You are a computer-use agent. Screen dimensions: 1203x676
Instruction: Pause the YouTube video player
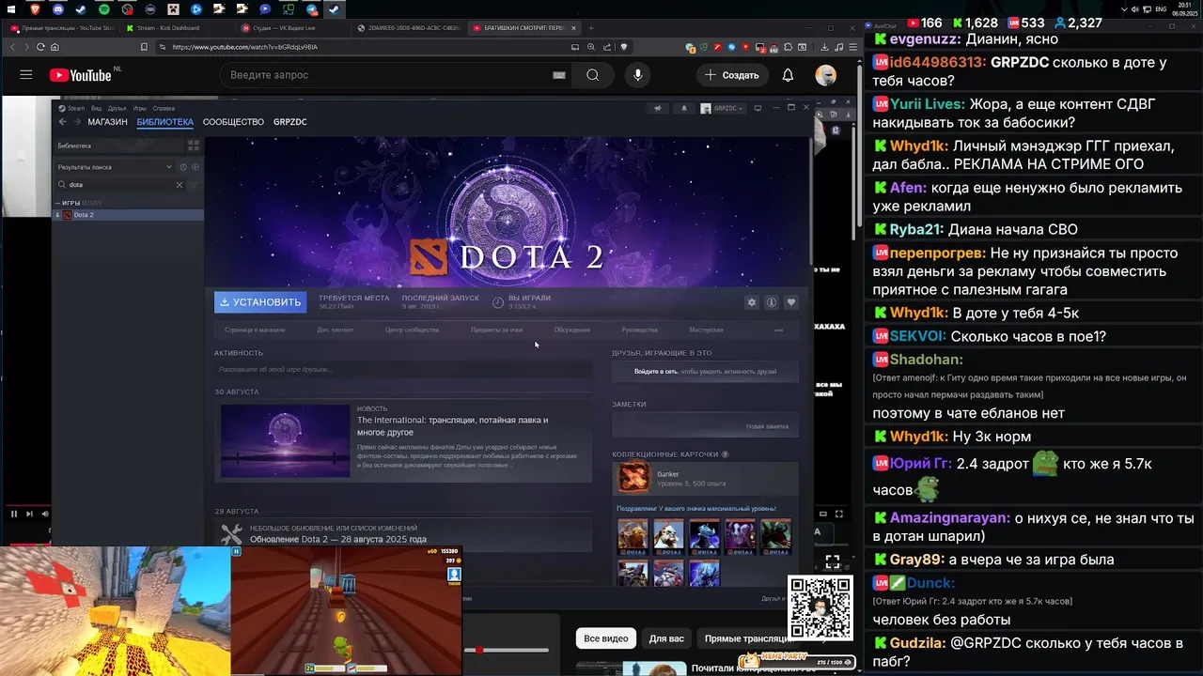13,514
